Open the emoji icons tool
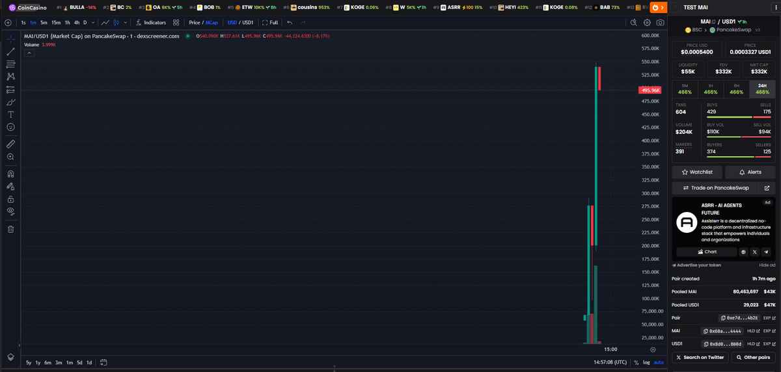The height and width of the screenshot is (372, 781). [10, 127]
